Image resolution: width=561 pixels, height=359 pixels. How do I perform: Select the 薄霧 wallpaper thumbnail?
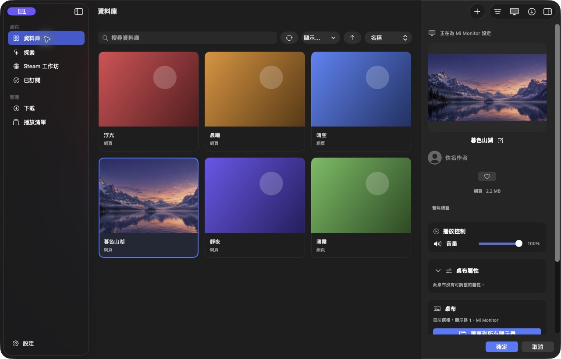tap(361, 195)
